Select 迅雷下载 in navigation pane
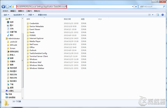 point(12,32)
